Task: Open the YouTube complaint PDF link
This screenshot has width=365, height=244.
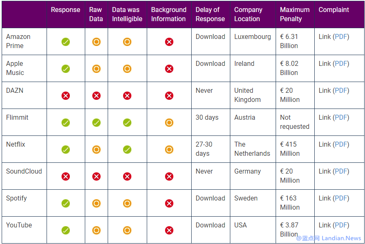Action: [341, 225]
